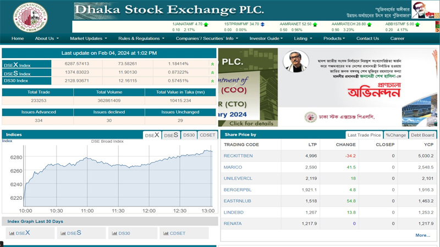Image resolution: width=440 pixels, height=247 pixels.
Task: Expand the Market Updates dropdown menu
Action: (x=88, y=38)
